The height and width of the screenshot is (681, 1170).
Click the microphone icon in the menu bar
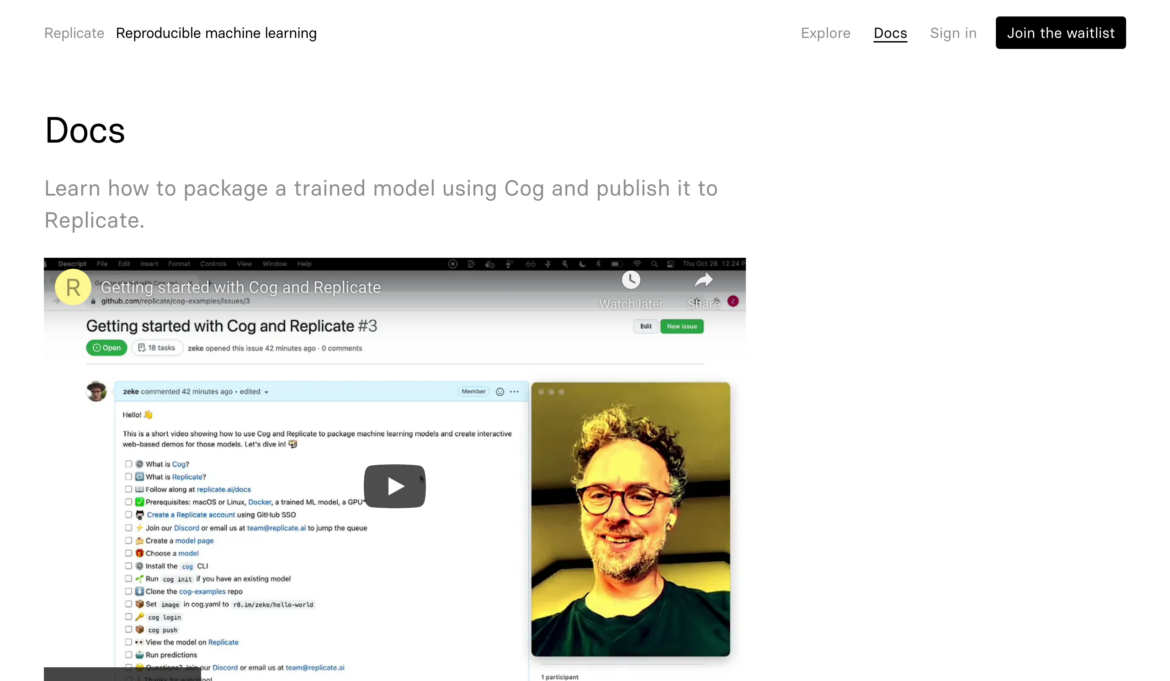509,264
